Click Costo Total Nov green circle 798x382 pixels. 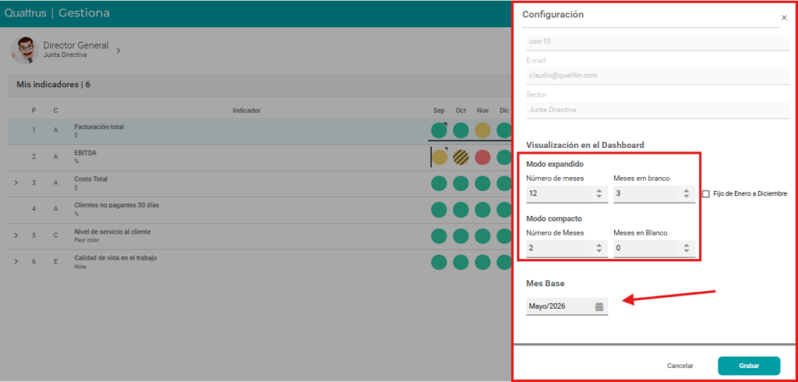482,183
